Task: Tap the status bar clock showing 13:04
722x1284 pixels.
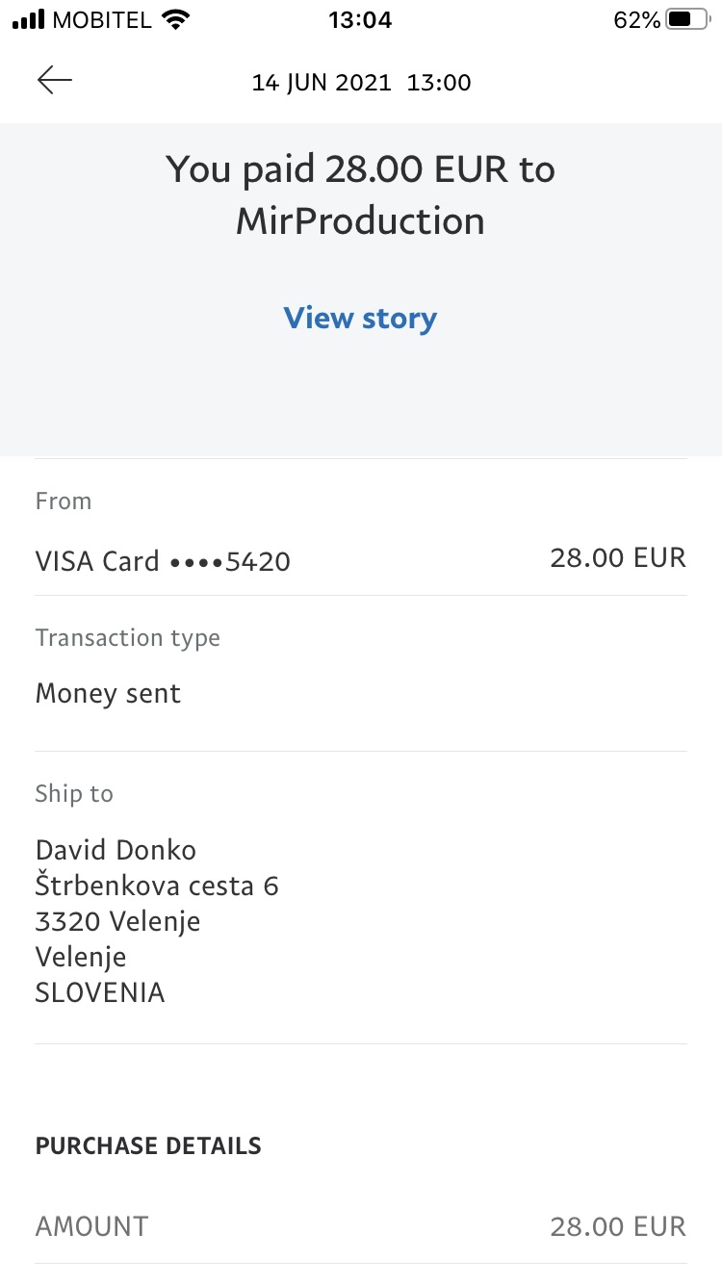Action: coord(360,20)
